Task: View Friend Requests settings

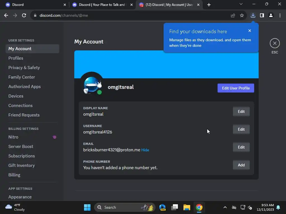Action: (32, 115)
